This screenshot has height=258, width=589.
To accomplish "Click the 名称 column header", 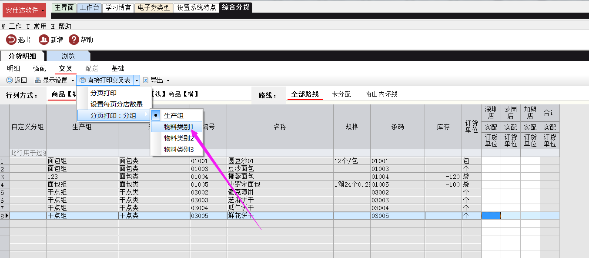I will coord(280,127).
